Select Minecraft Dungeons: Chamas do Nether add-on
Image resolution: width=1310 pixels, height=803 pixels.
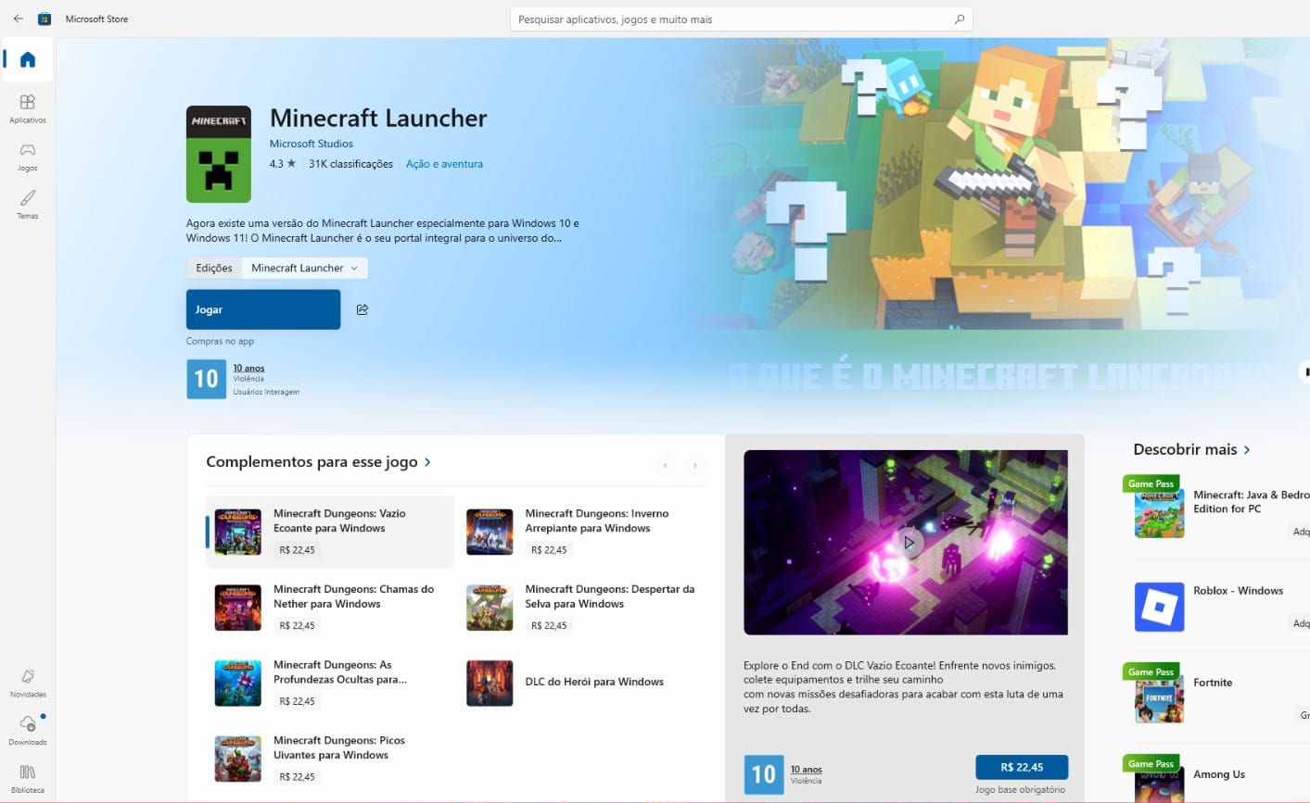click(330, 608)
